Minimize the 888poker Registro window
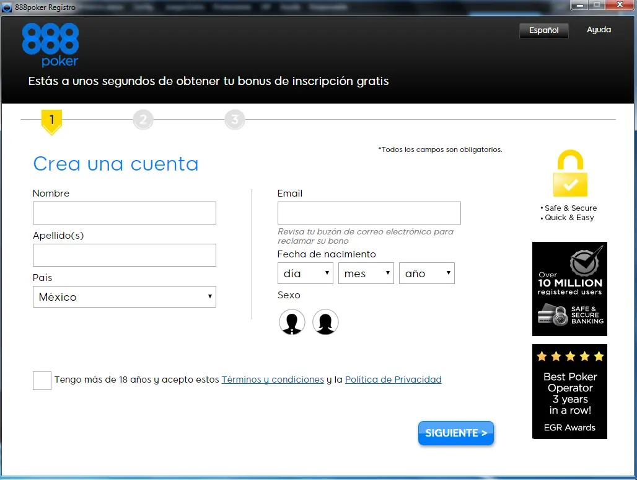 pos(579,5)
